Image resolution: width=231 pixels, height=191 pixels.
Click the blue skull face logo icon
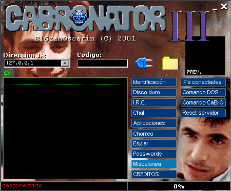[x=79, y=18]
